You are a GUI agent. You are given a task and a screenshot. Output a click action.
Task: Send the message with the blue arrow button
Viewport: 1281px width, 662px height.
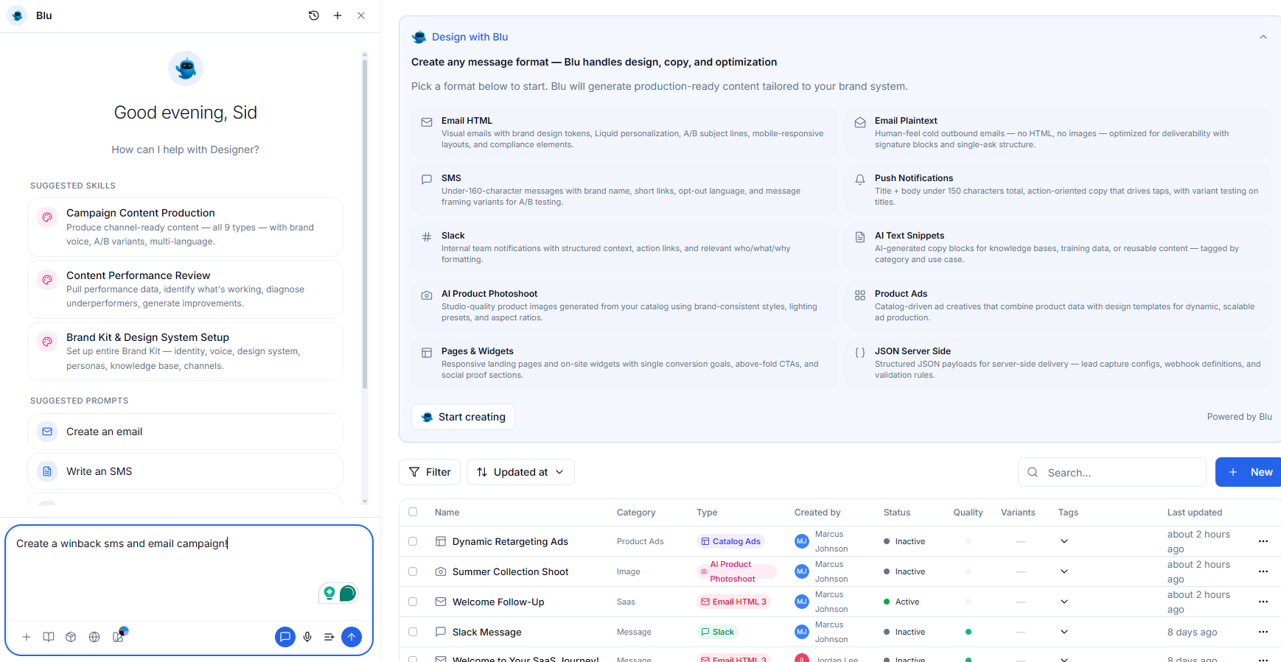352,637
